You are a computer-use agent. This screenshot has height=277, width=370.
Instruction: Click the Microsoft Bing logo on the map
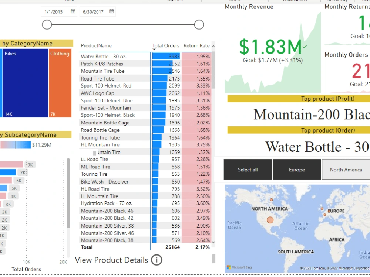[x=239, y=267]
